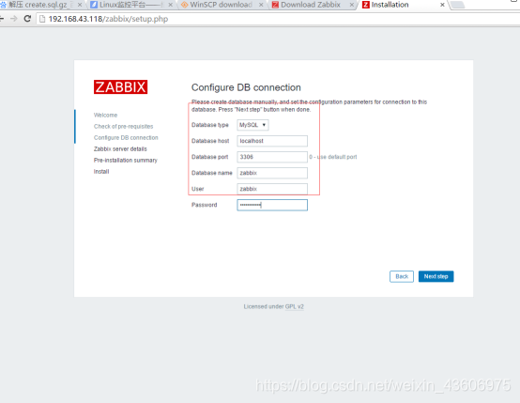Open a new browser tab

[x=458, y=5]
